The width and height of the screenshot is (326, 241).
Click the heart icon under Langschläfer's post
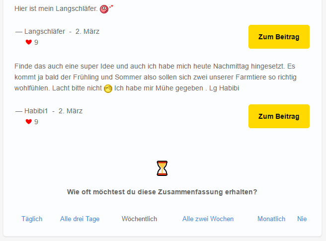pos(28,42)
